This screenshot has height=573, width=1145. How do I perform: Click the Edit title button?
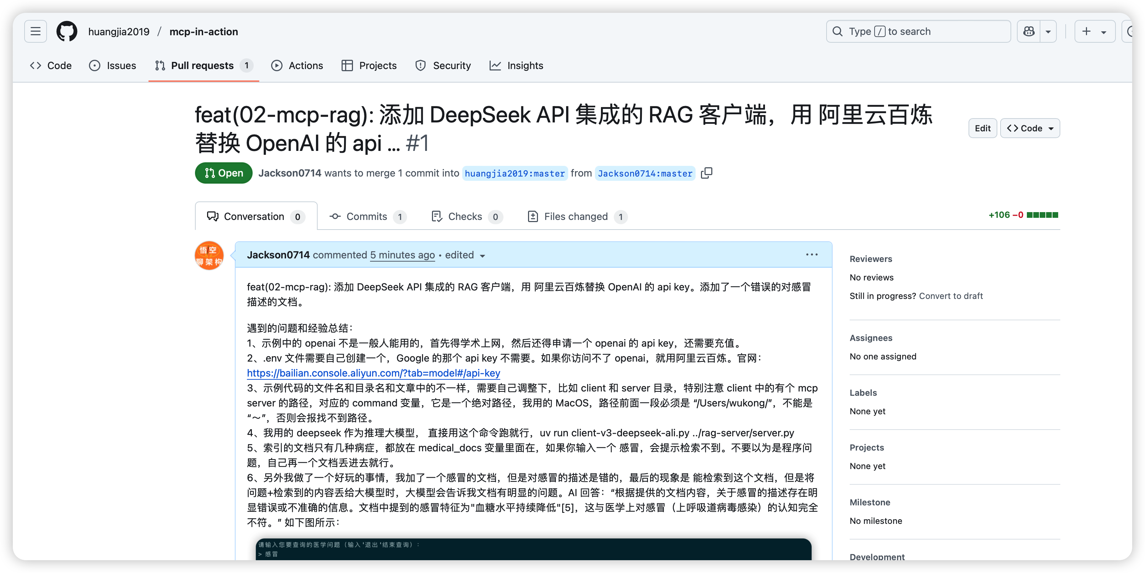tap(982, 128)
